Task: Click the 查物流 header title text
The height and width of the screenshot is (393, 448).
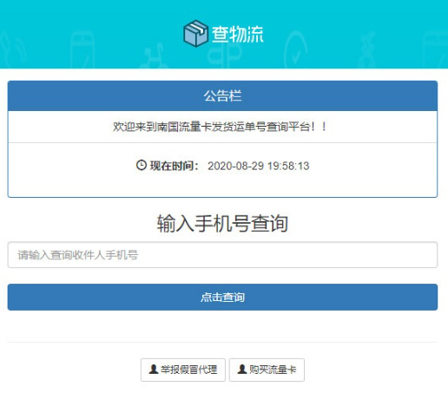Action: click(238, 34)
